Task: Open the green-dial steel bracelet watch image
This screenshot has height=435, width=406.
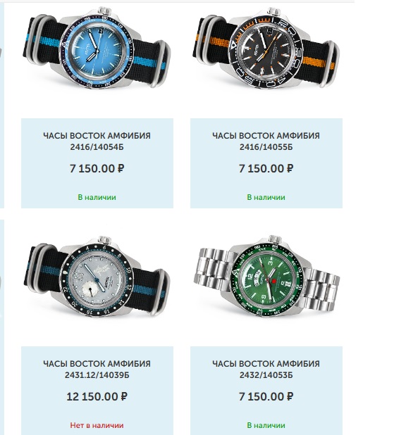Action: point(266,276)
